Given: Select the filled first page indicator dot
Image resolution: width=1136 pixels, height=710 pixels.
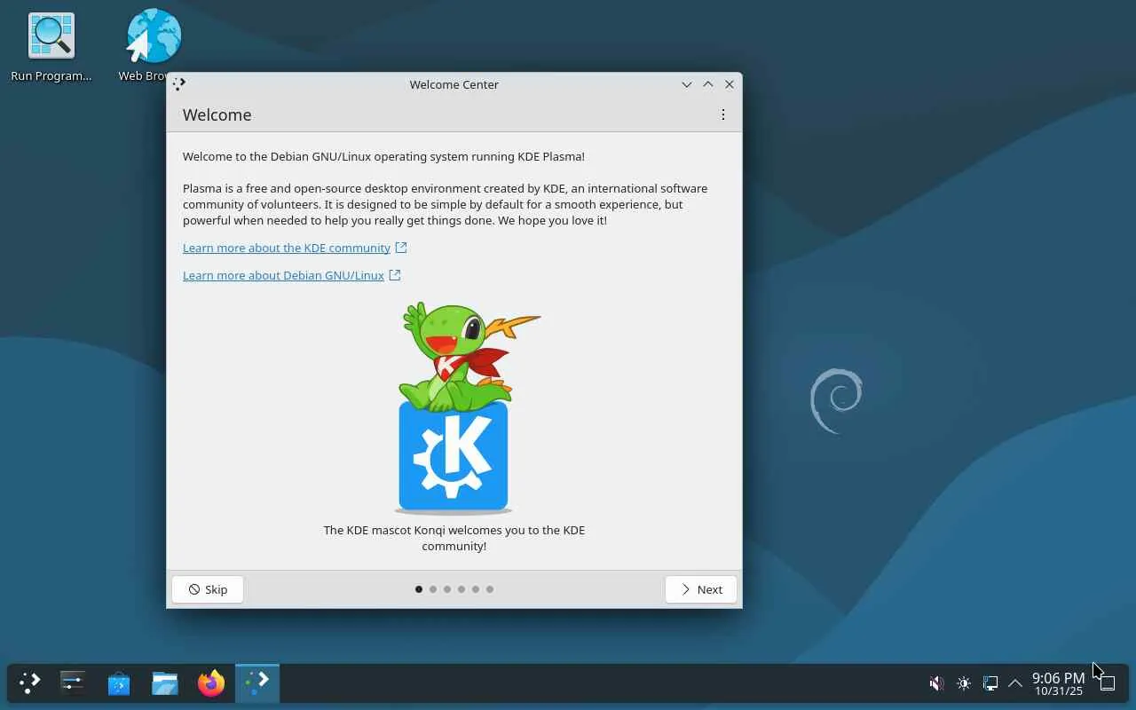Looking at the screenshot, I should click(419, 589).
